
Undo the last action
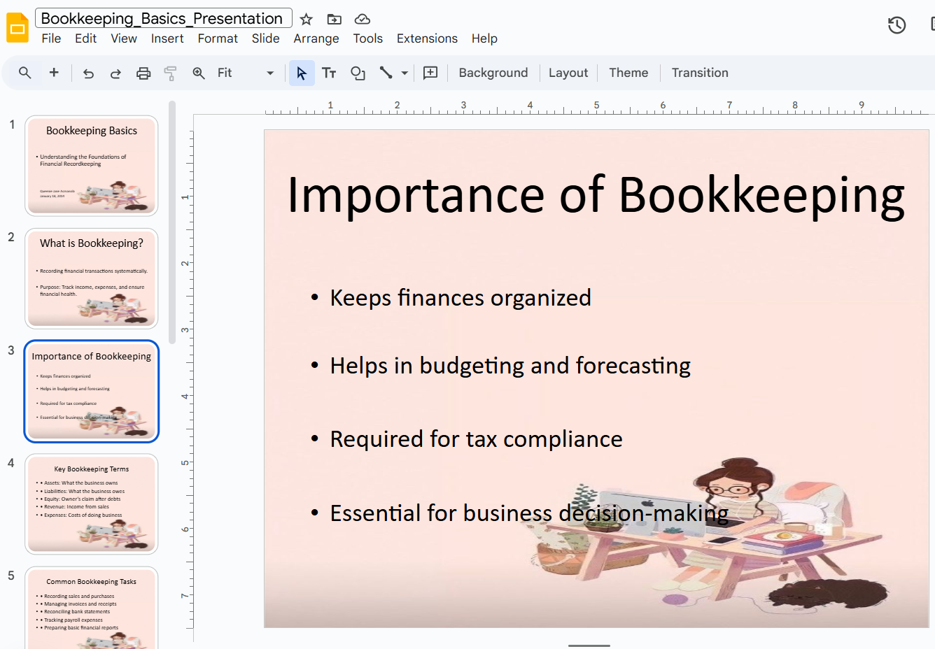click(x=88, y=73)
